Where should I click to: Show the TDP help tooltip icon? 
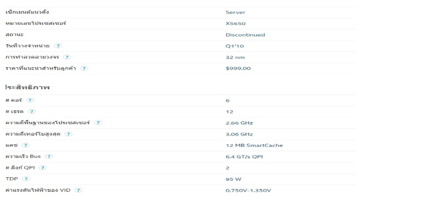click(26, 179)
